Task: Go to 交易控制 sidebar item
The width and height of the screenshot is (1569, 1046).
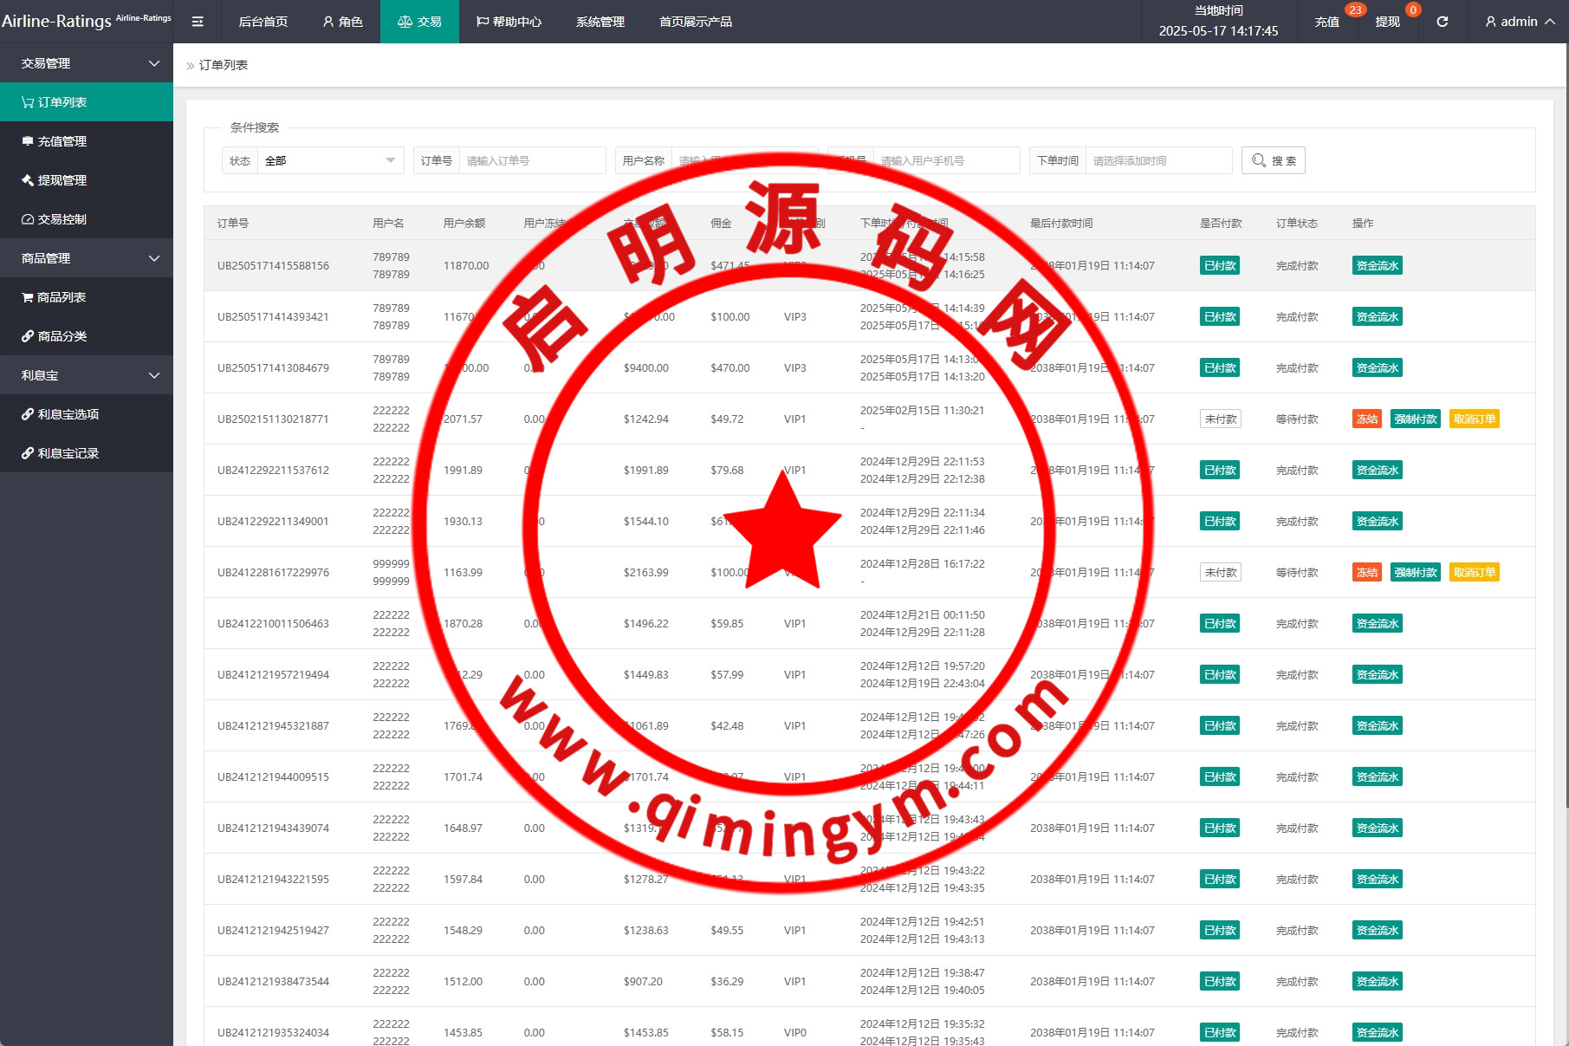Action: pyautogui.click(x=62, y=219)
